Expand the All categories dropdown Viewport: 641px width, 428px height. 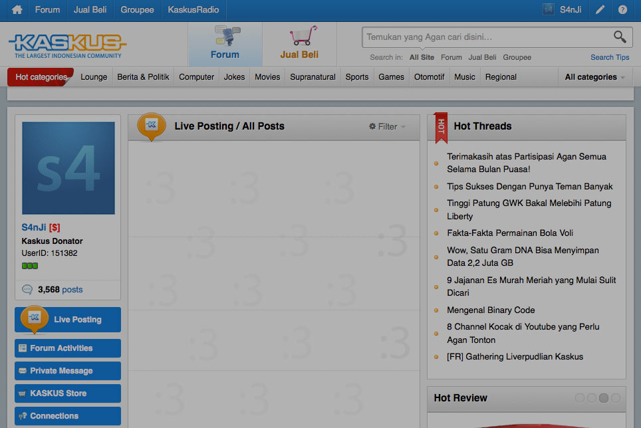595,77
